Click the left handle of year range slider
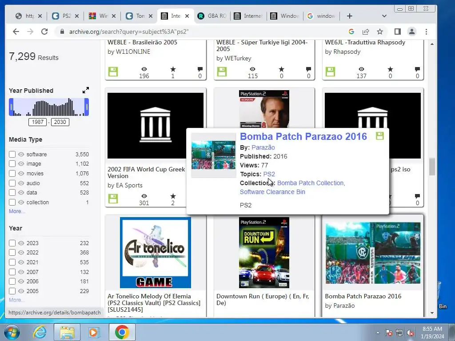Image resolution: width=455 pixels, height=341 pixels. pos(11,107)
